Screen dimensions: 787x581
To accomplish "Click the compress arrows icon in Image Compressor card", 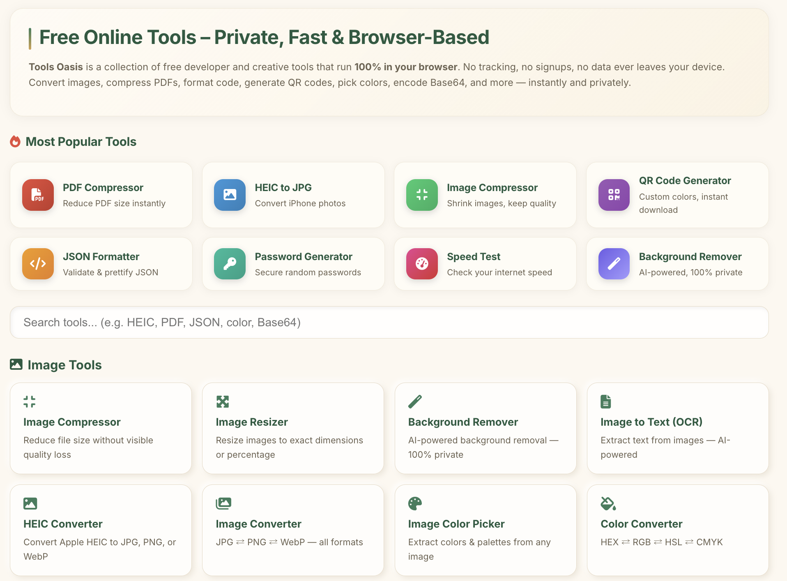I will [30, 401].
